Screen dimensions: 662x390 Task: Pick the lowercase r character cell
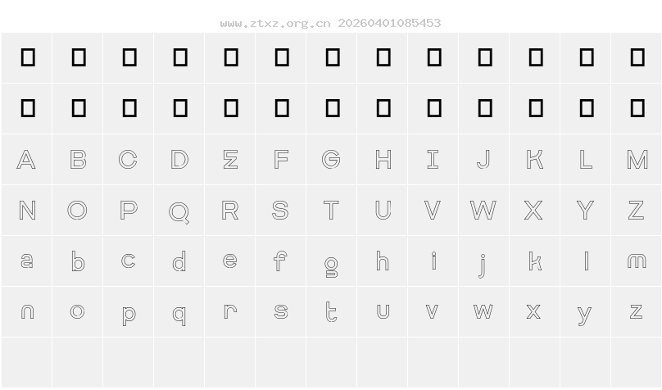pos(230,311)
